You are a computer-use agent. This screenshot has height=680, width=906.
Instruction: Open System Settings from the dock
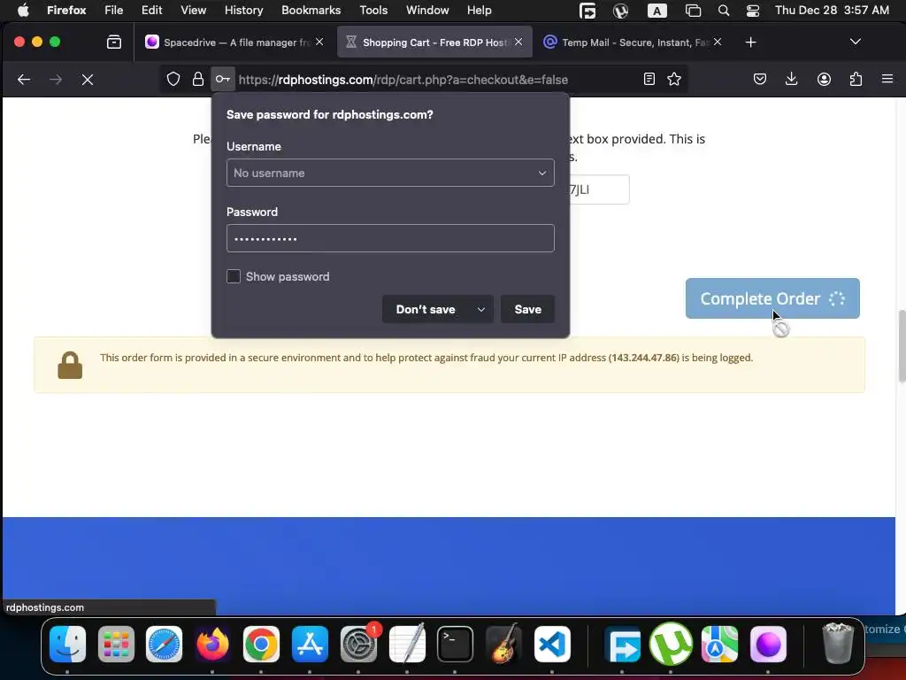point(359,644)
